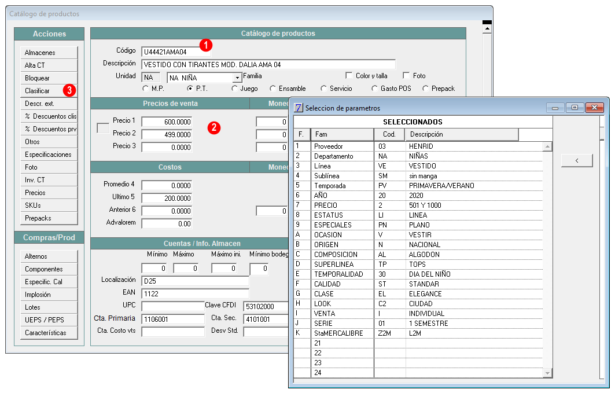The width and height of the screenshot is (615, 393).
Task: Click the COMPOSICION row
Action: point(418,255)
